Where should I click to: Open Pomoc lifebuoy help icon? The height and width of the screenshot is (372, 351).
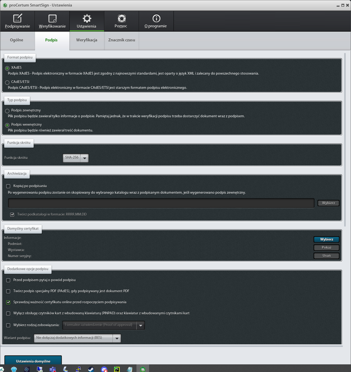(121, 18)
